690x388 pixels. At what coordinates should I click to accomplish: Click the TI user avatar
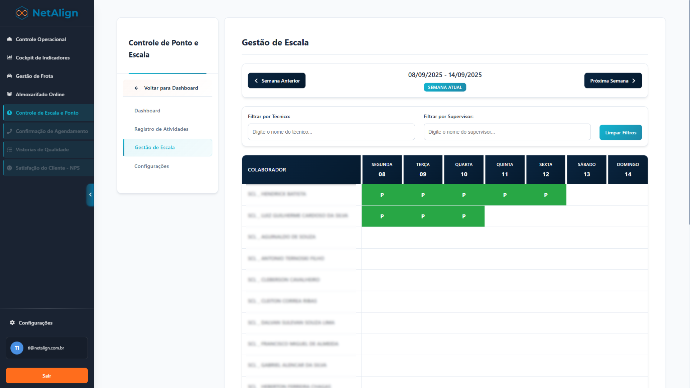(x=17, y=348)
